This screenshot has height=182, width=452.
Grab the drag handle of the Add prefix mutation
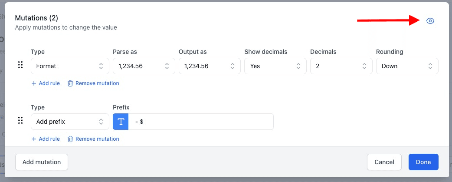[20, 121]
